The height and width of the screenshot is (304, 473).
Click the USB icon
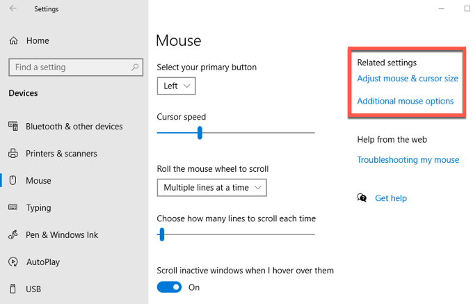[x=13, y=289]
